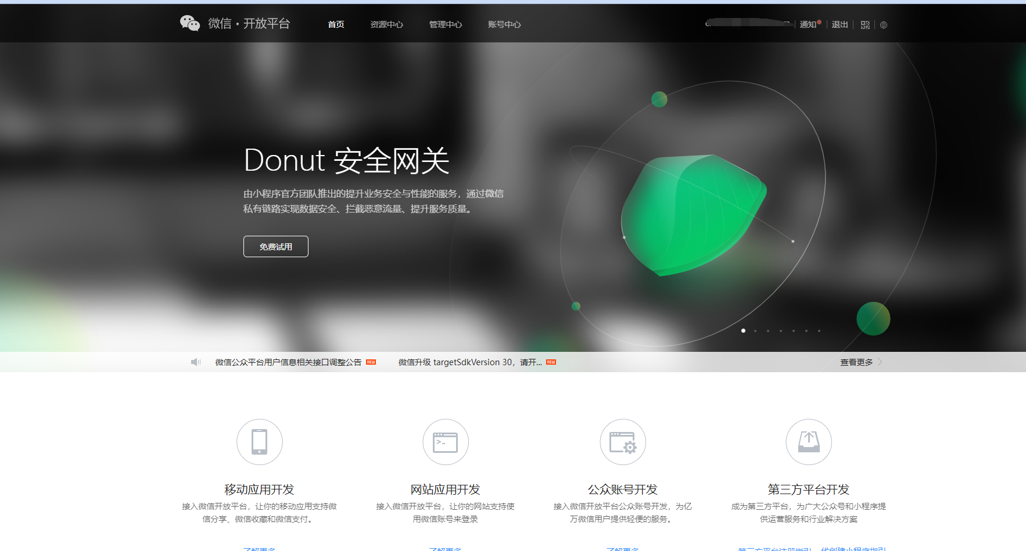The height and width of the screenshot is (551, 1026).
Task: Click 退出 to log out
Action: pos(840,24)
